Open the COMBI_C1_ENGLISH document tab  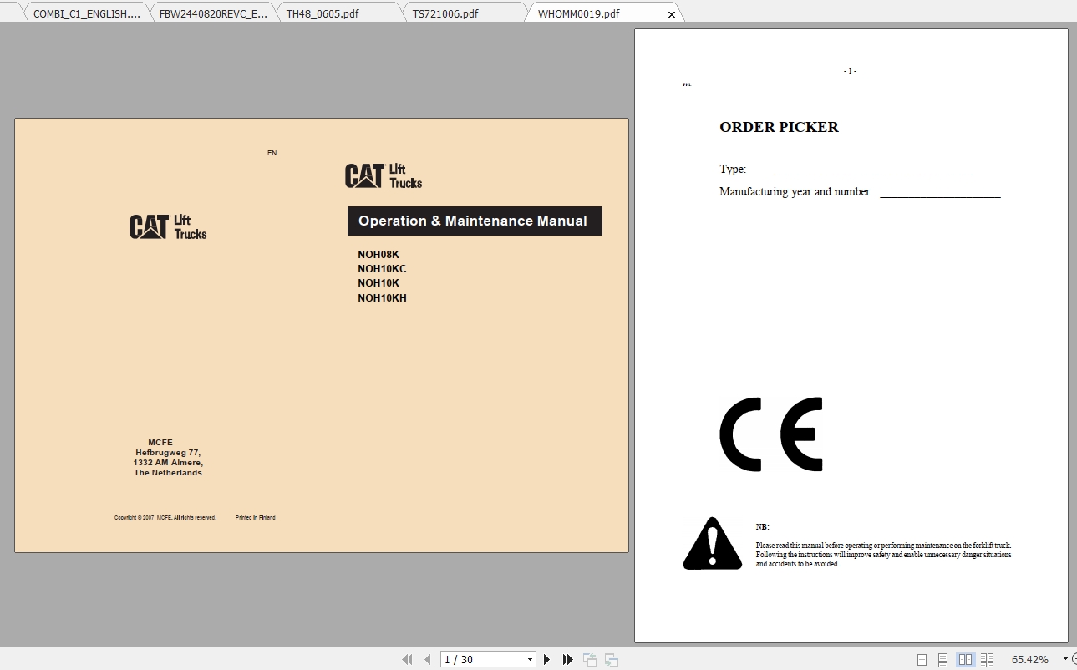(x=86, y=13)
